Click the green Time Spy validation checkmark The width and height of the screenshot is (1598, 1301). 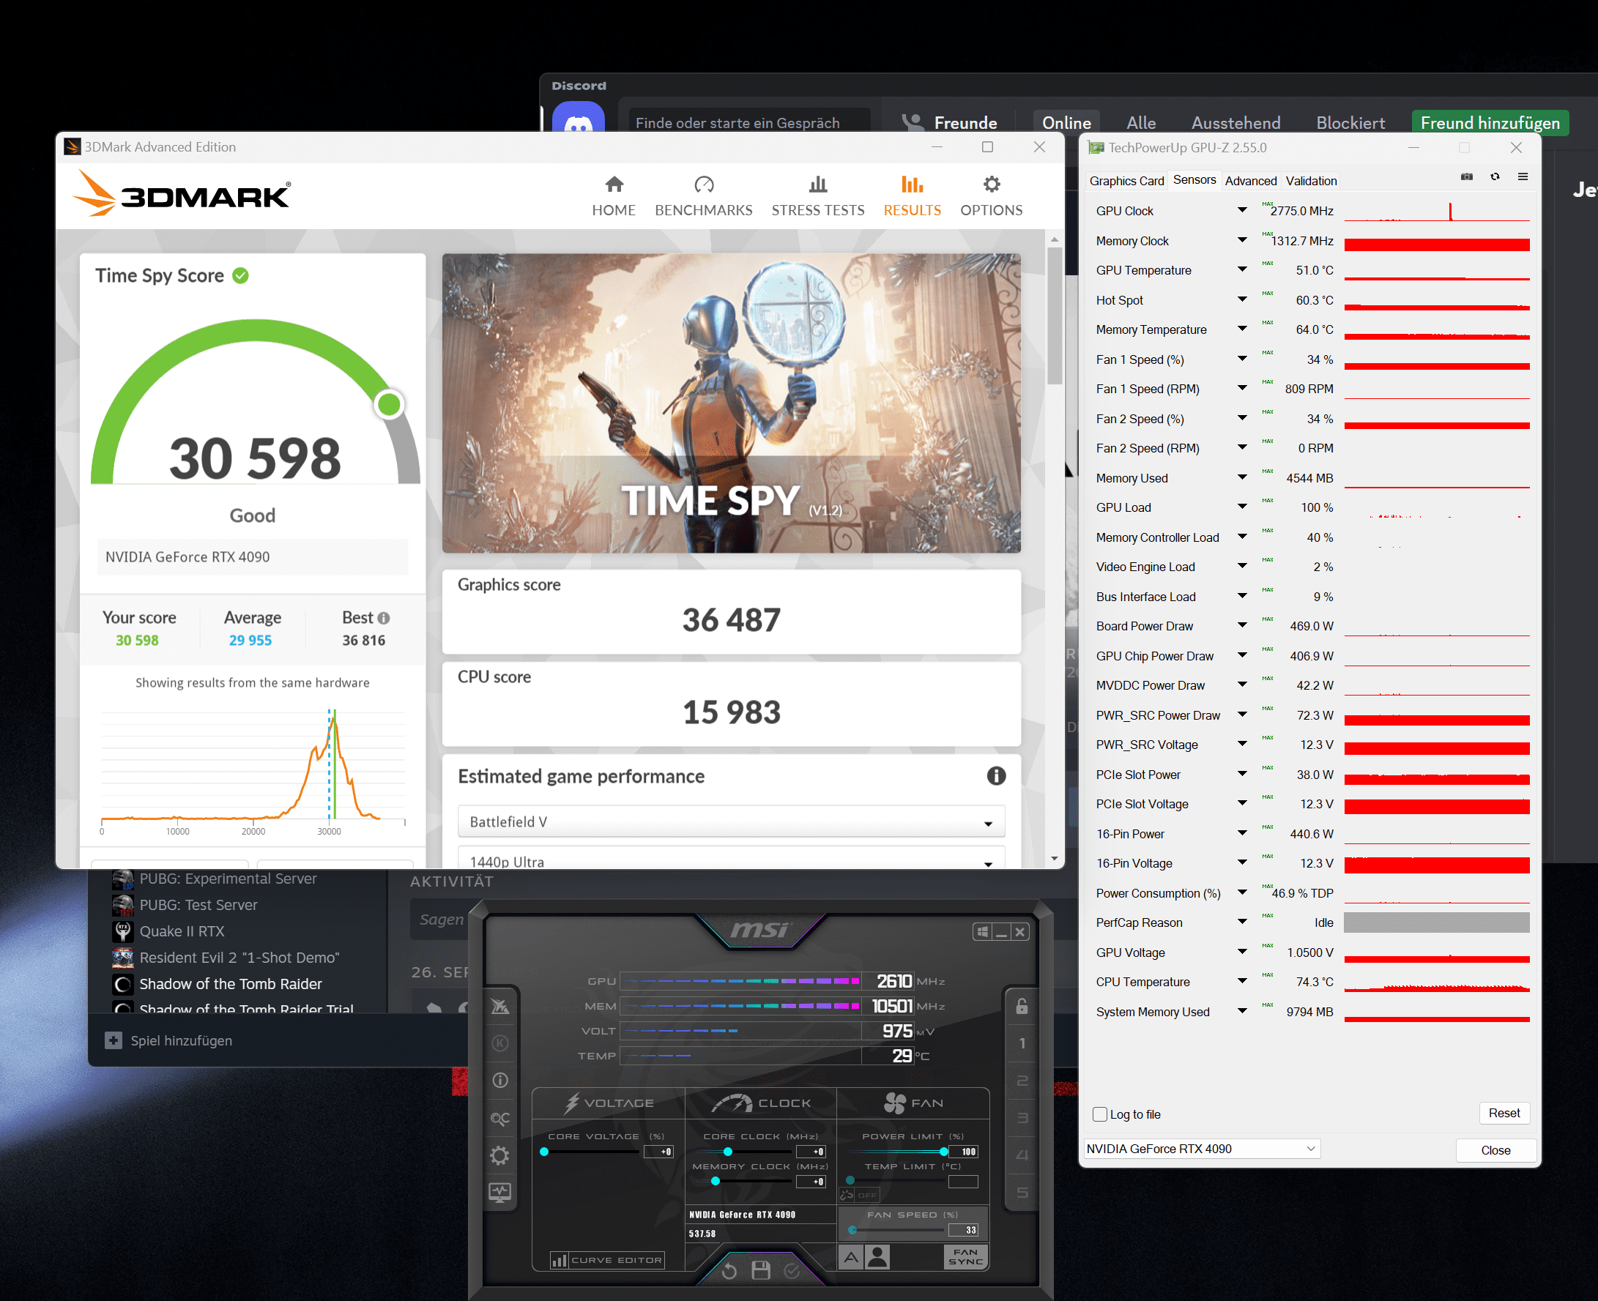click(x=241, y=276)
